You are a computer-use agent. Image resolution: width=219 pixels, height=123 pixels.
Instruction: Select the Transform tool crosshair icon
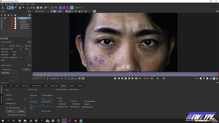click(x=56, y=8)
